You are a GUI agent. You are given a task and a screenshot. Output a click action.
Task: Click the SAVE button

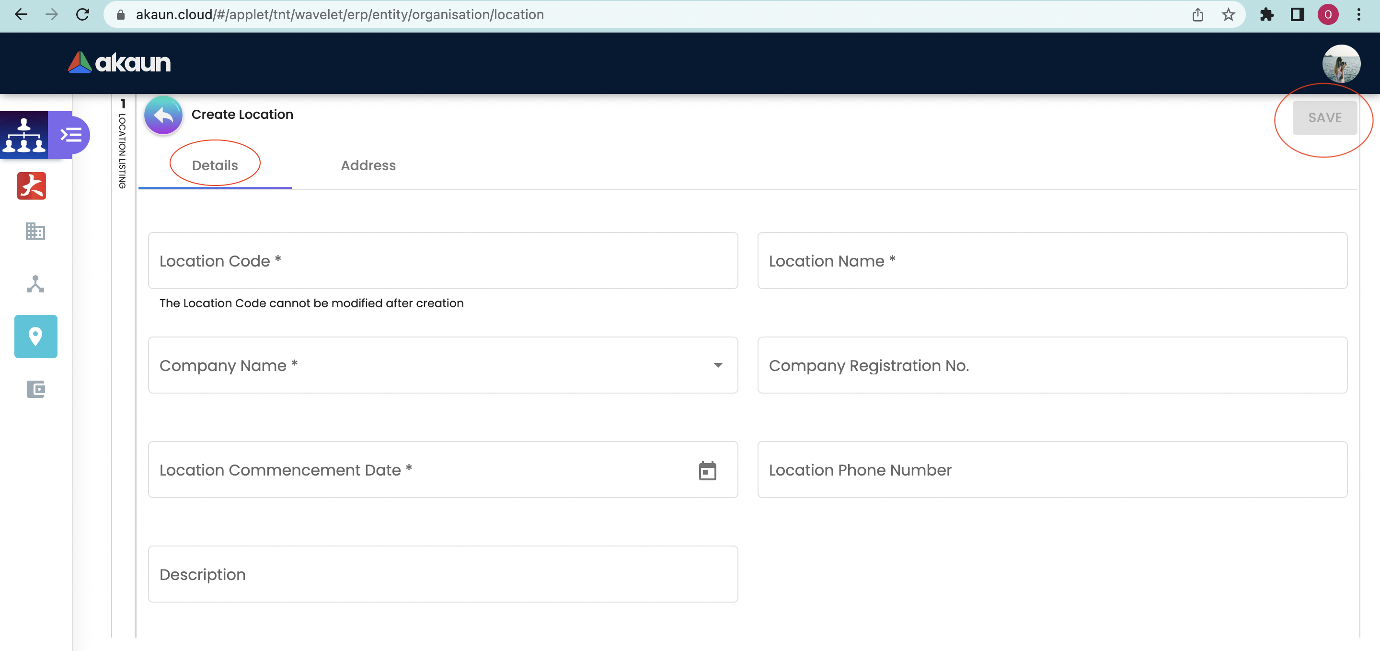pos(1324,118)
